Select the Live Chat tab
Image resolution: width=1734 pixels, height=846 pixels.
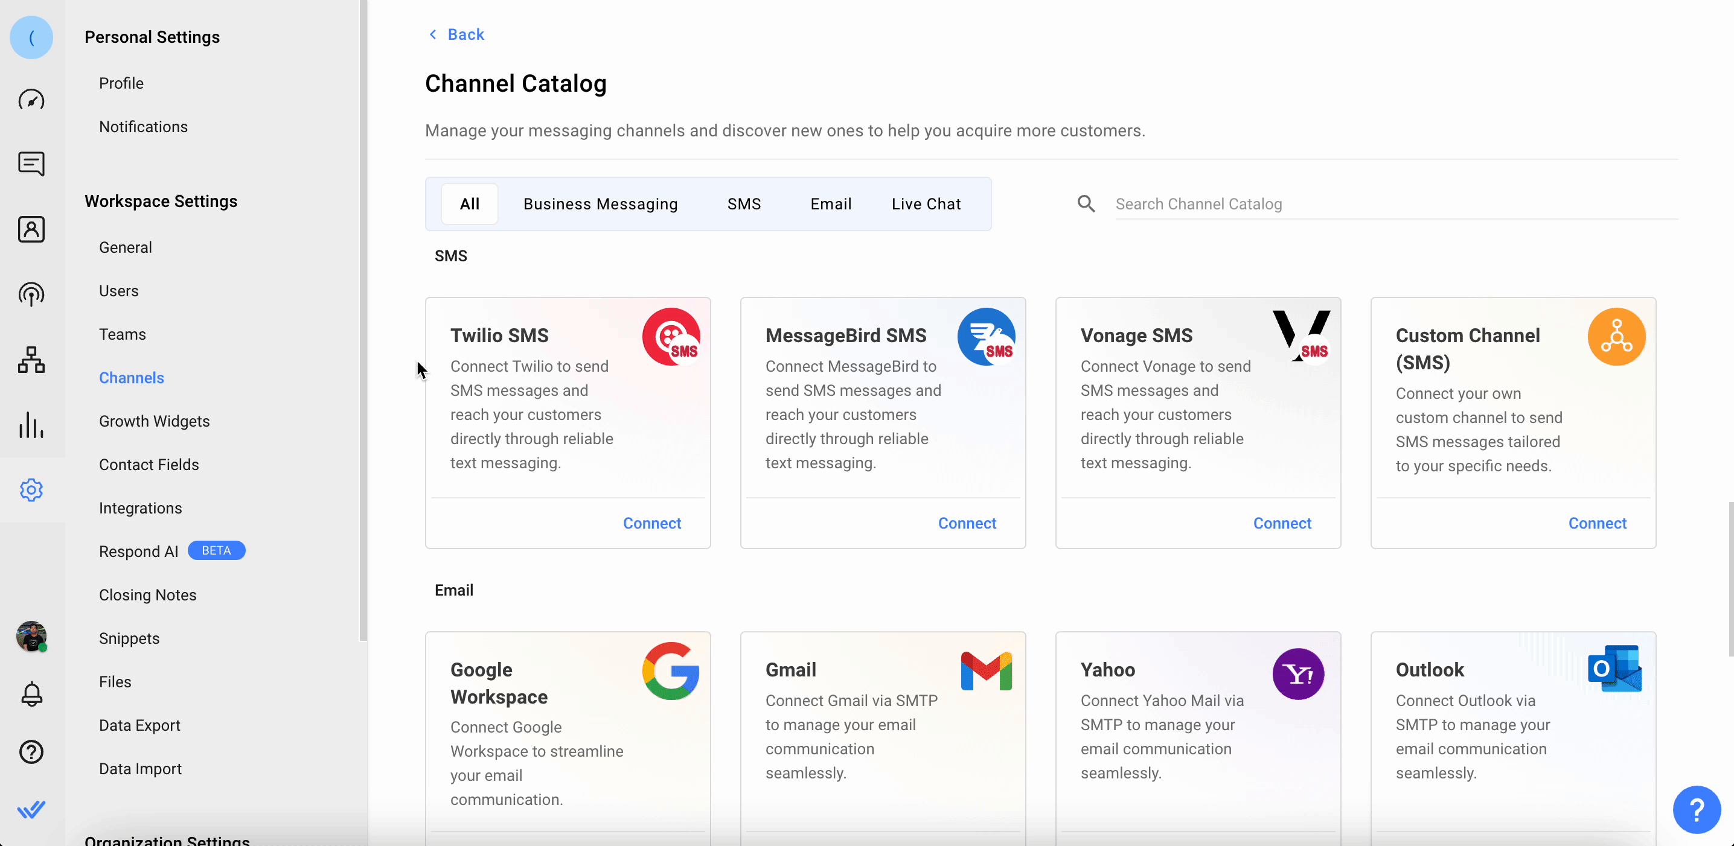click(926, 204)
